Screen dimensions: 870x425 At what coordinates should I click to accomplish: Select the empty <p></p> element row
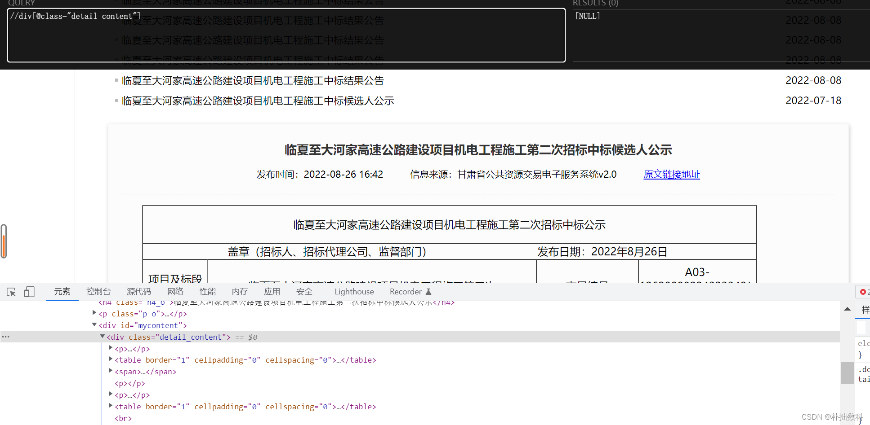pos(130,384)
